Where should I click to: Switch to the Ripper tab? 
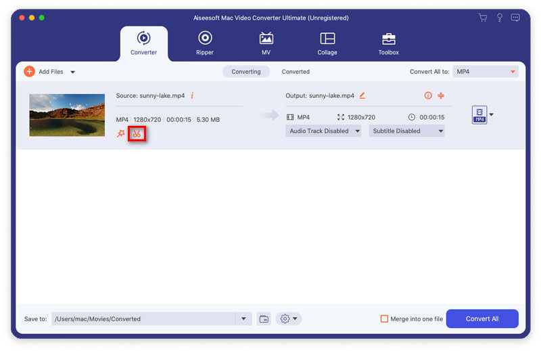coord(205,43)
